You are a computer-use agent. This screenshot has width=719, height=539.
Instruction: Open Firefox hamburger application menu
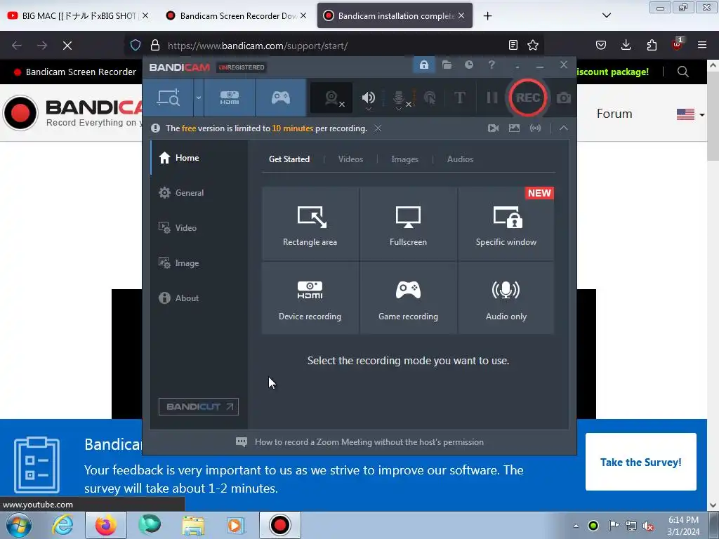702,45
